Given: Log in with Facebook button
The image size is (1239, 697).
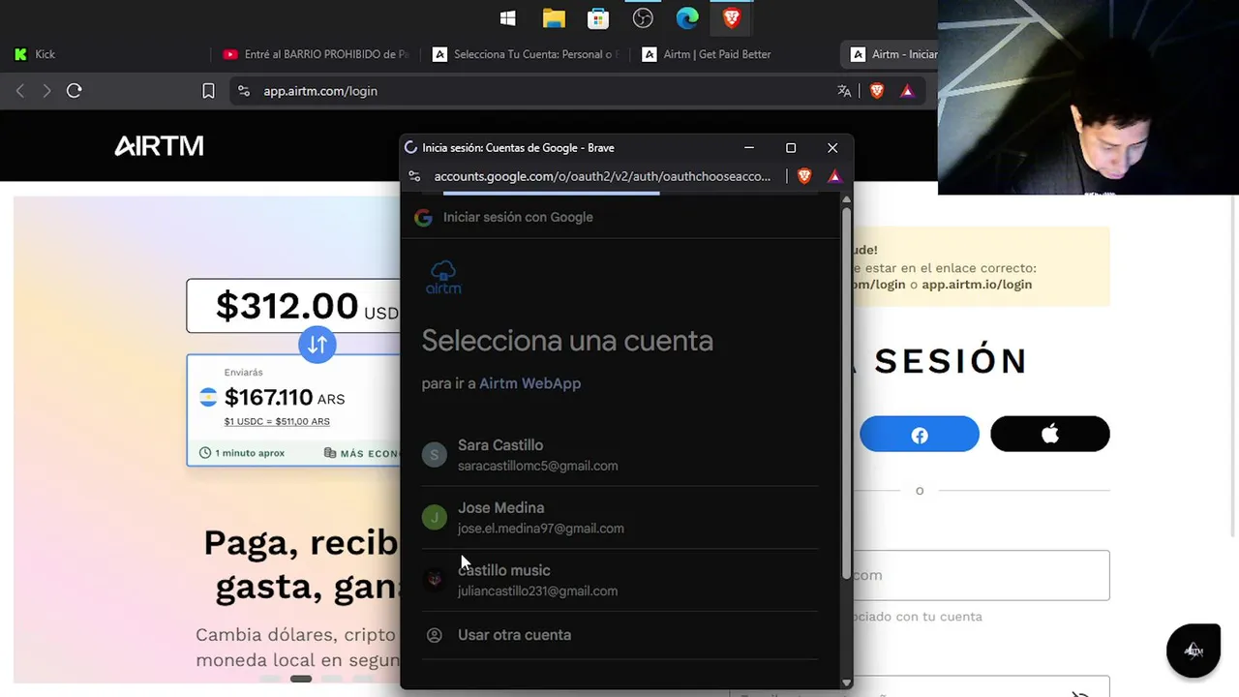Looking at the screenshot, I should (920, 434).
